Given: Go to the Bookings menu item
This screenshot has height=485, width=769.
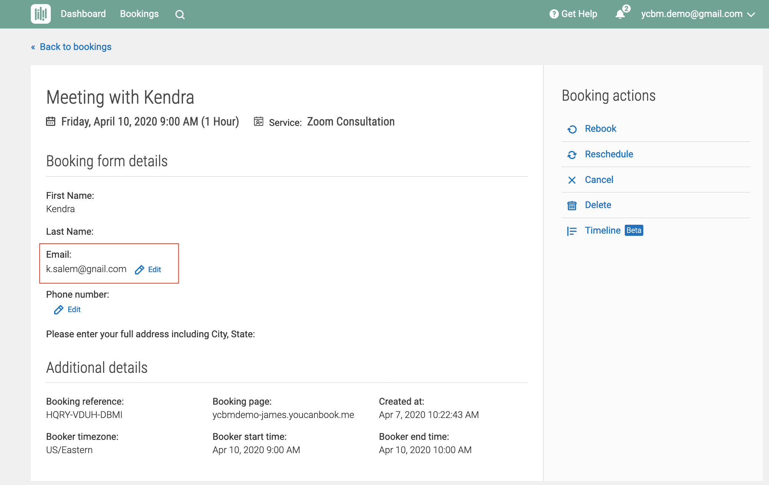Looking at the screenshot, I should 139,14.
